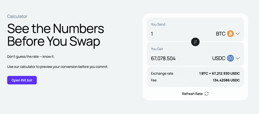Click the orange Bitcoin coin icon

coord(230,34)
